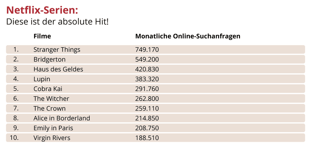311x153 pixels.
Task: Click the Cobra Kai title text
Action: (x=48, y=89)
